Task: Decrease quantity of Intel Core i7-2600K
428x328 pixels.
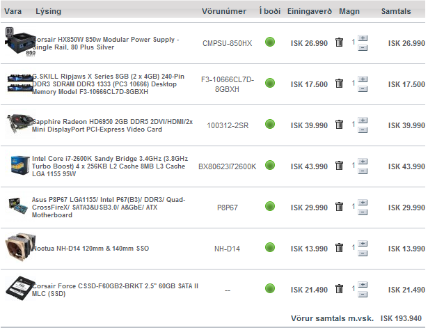Action: point(363,171)
